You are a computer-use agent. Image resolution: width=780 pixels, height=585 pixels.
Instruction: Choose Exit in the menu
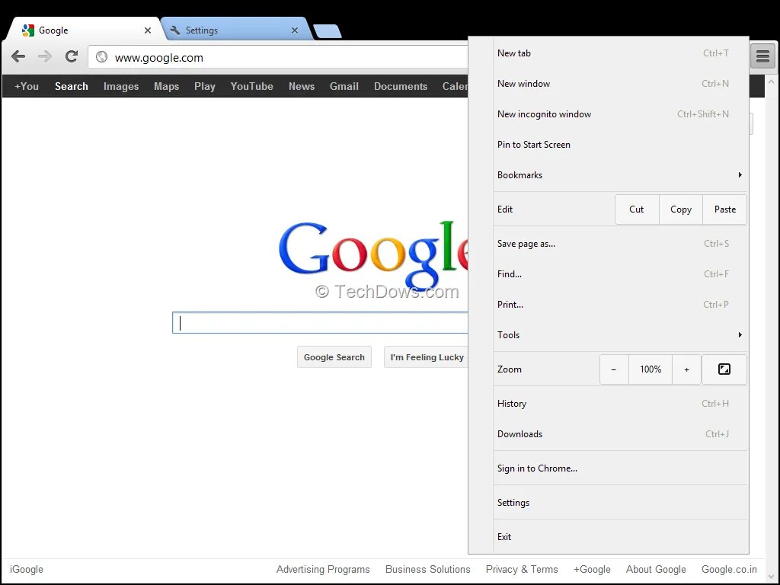[620, 537]
